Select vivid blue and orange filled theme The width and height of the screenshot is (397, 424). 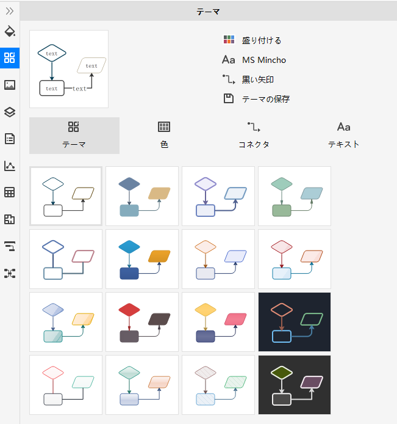pyautogui.click(x=142, y=259)
